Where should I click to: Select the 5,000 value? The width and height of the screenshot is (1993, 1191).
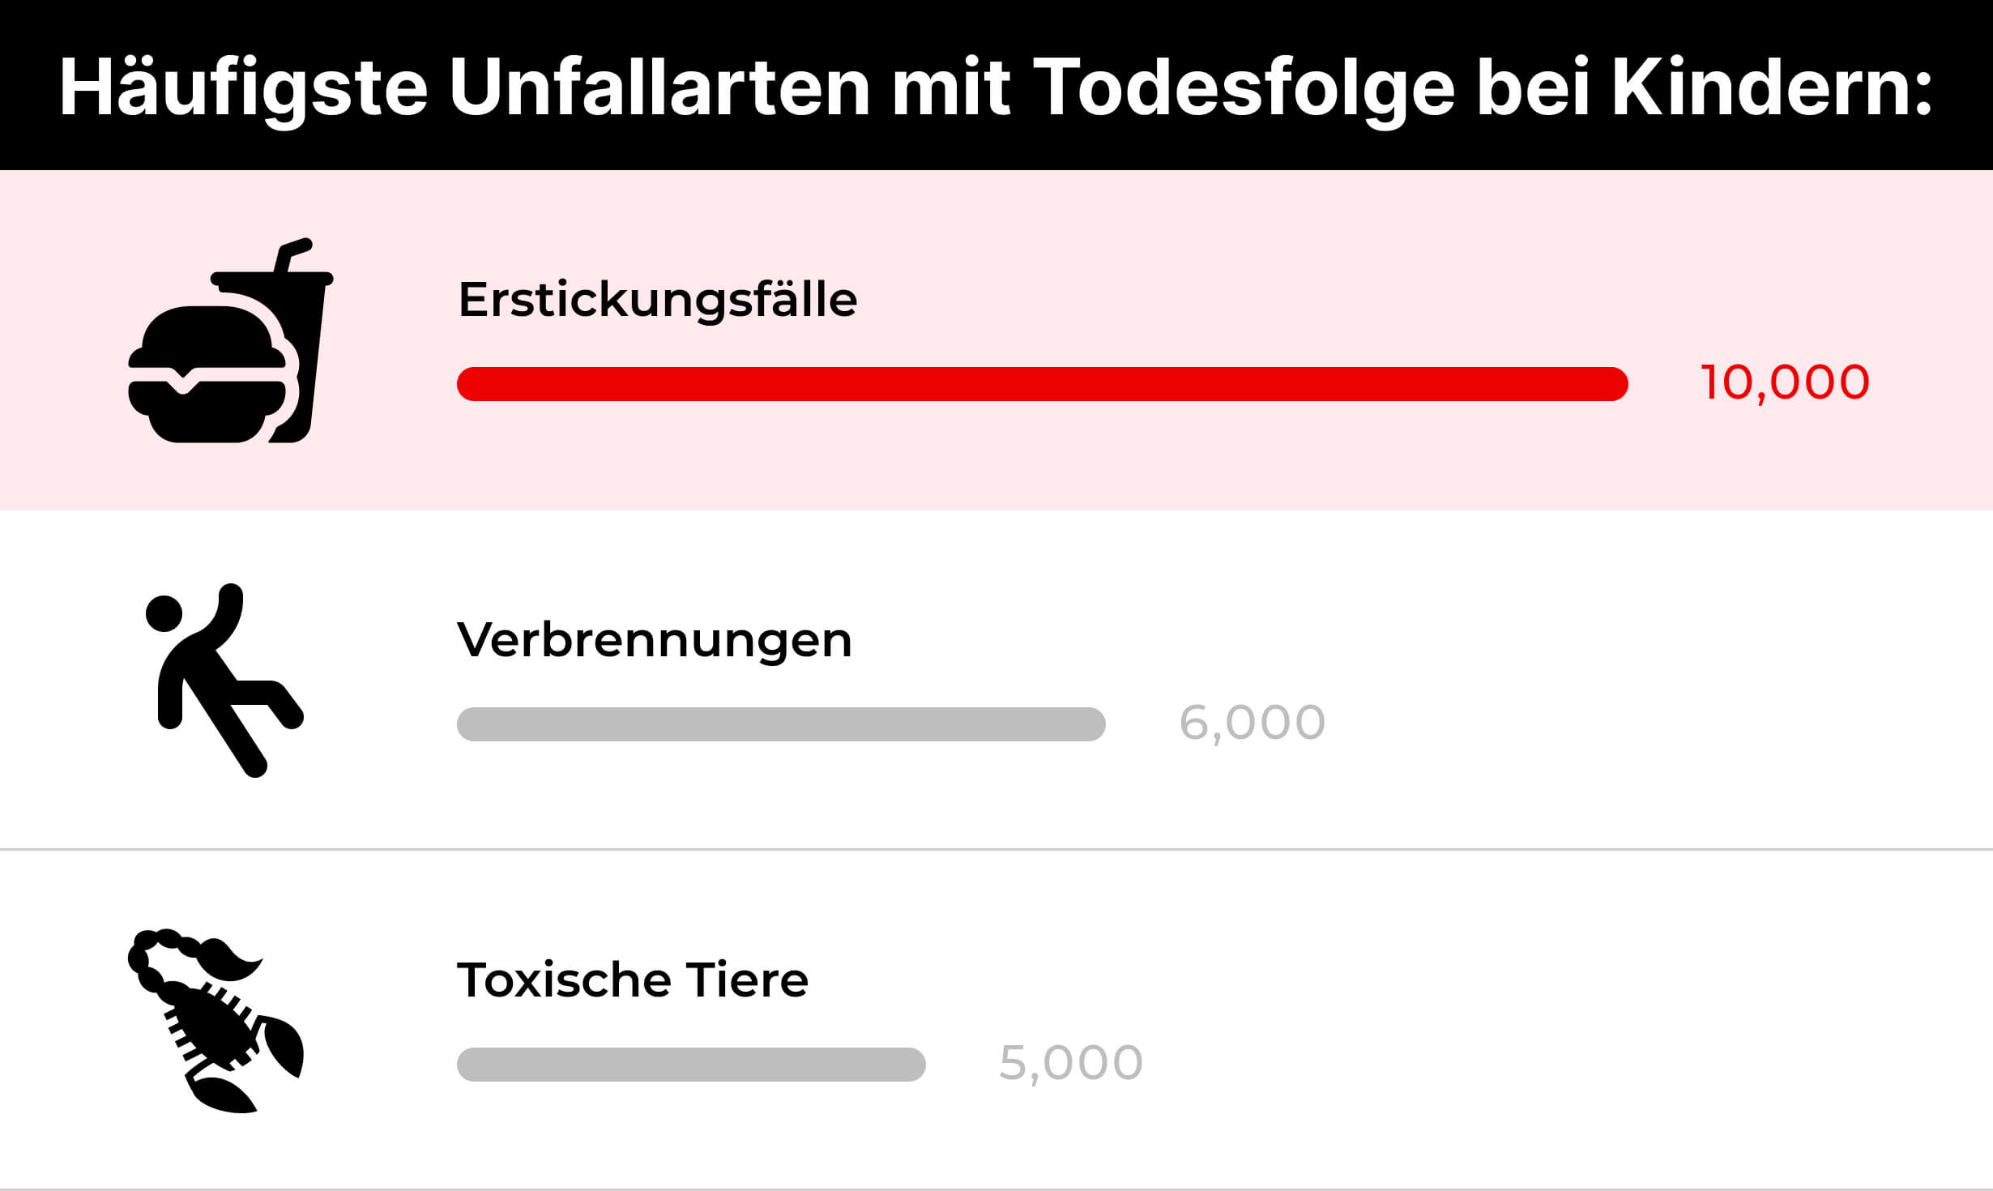1070,1063
